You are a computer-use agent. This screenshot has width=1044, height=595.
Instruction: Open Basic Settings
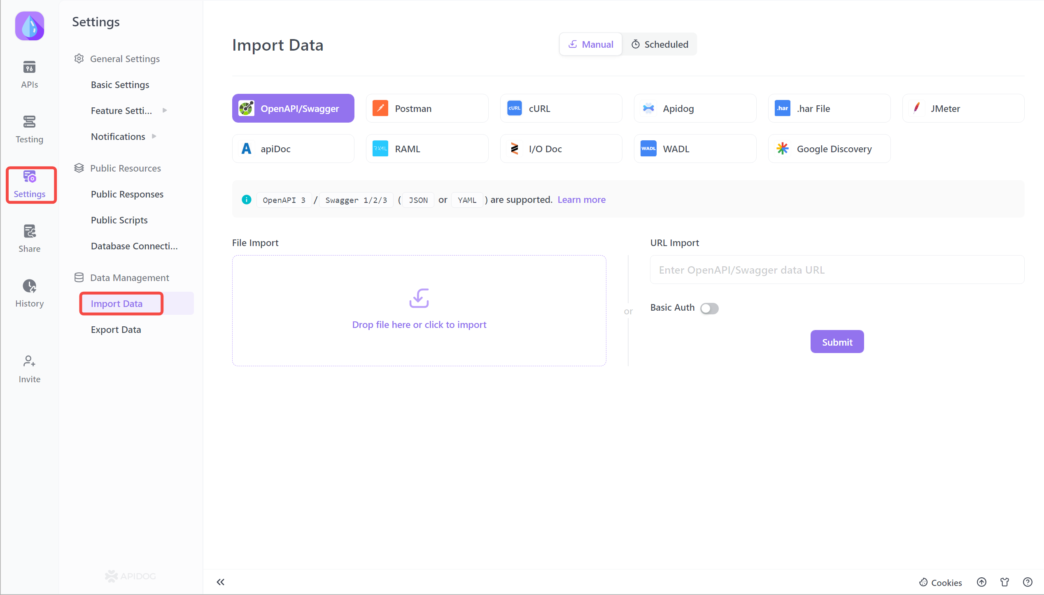120,84
